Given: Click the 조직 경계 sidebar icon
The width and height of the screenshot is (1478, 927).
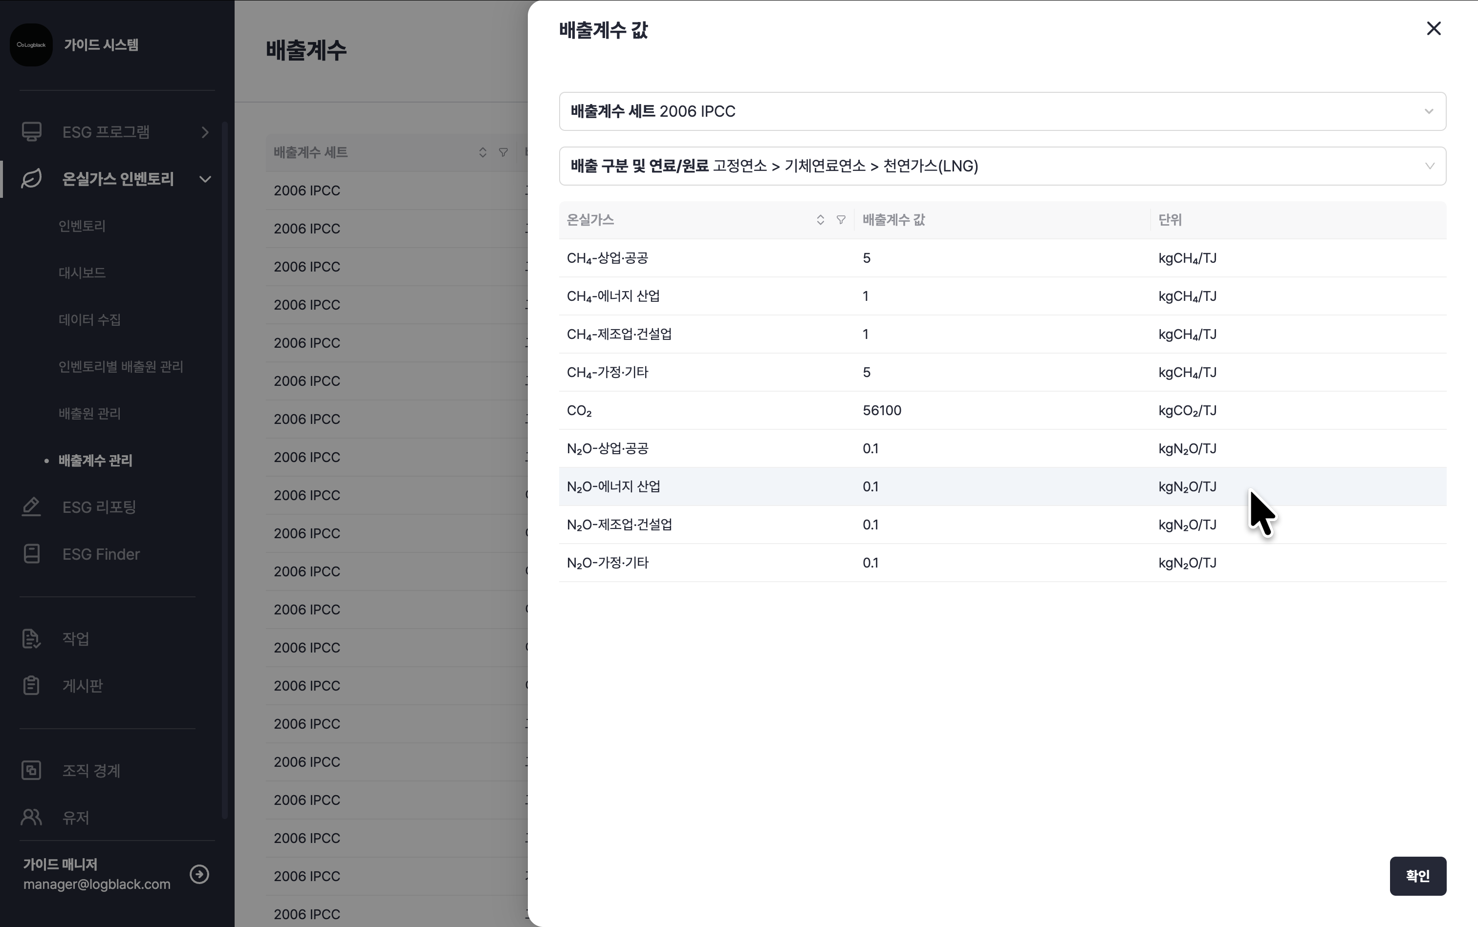Looking at the screenshot, I should (x=31, y=771).
